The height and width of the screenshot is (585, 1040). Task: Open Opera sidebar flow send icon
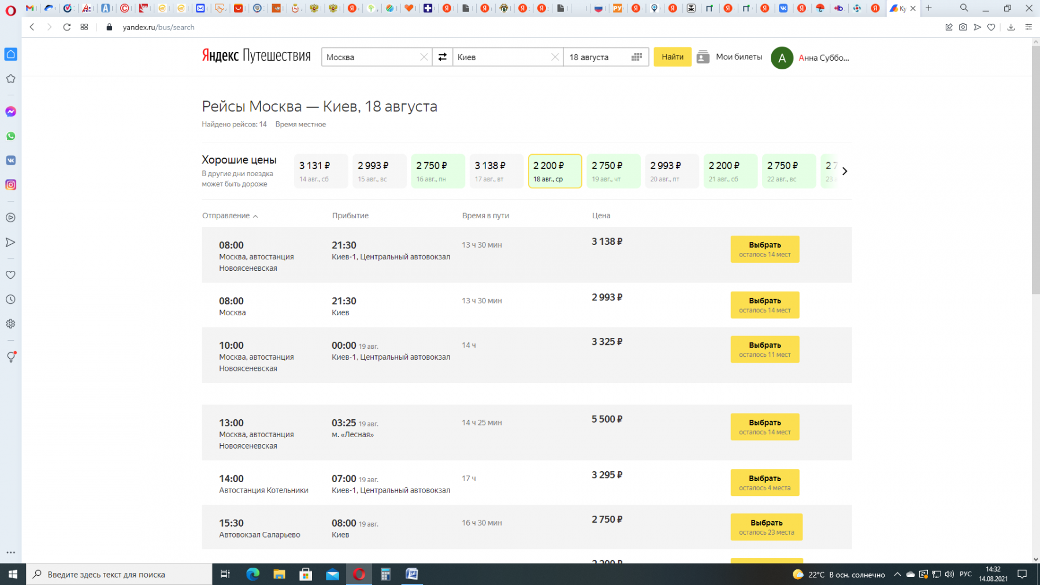(11, 242)
